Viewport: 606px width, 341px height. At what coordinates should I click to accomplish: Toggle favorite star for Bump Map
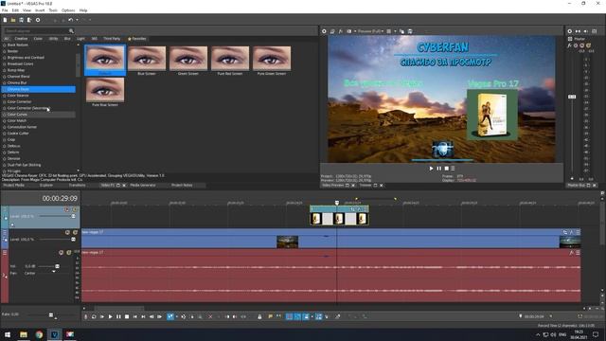(5, 70)
